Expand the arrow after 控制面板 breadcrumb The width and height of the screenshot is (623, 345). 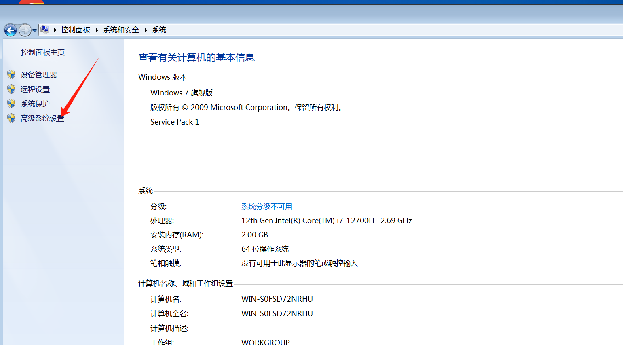(97, 30)
